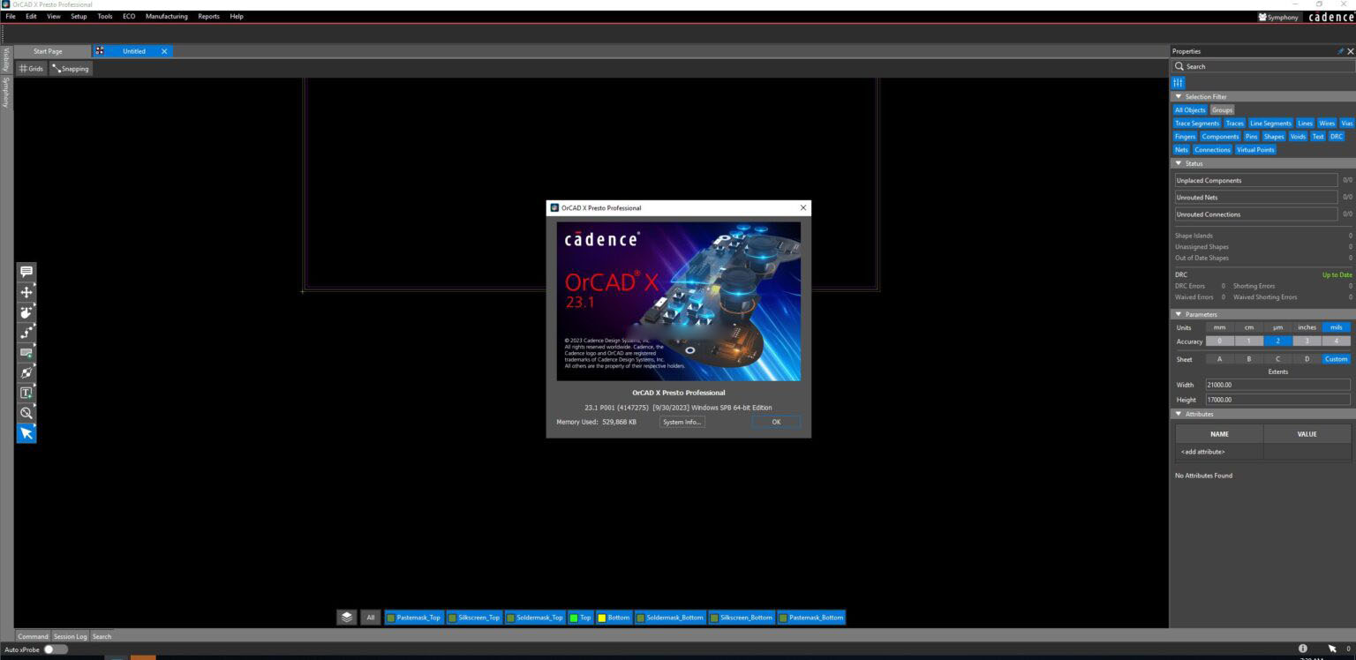
Task: Select the arrow Select tool
Action: [26, 433]
